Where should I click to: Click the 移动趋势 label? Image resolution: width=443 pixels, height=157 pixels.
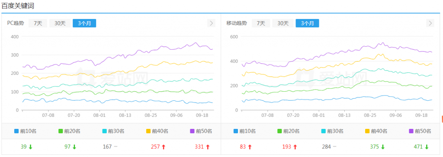(237, 23)
